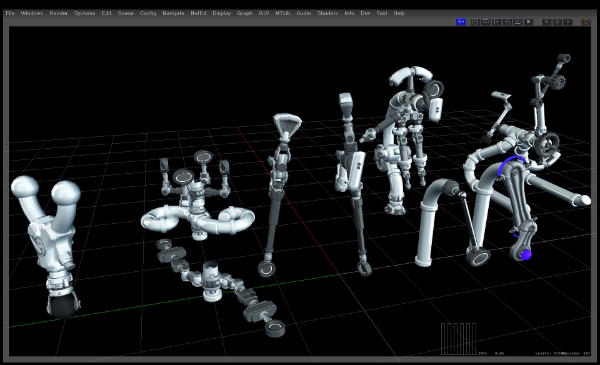The height and width of the screenshot is (365, 600).
Task: Open the Shaders menu
Action: point(327,13)
